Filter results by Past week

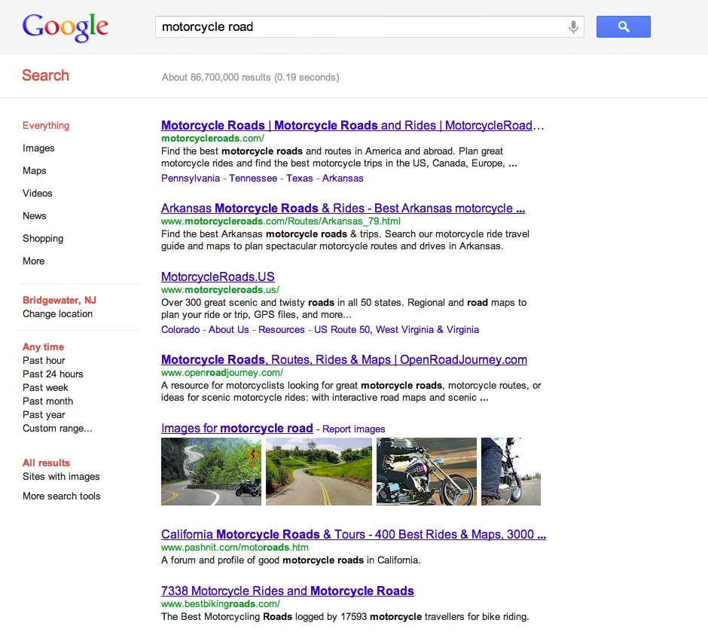45,388
